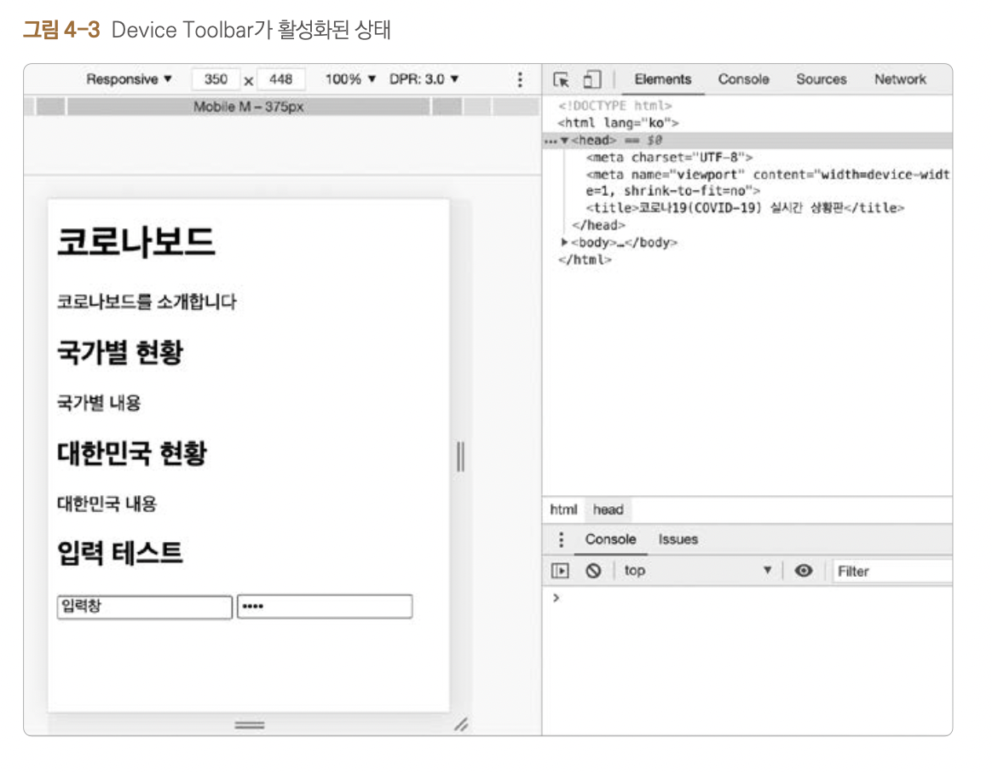Create a live expression with eye icon
Viewport: 992px width, 772px height.
pos(804,571)
